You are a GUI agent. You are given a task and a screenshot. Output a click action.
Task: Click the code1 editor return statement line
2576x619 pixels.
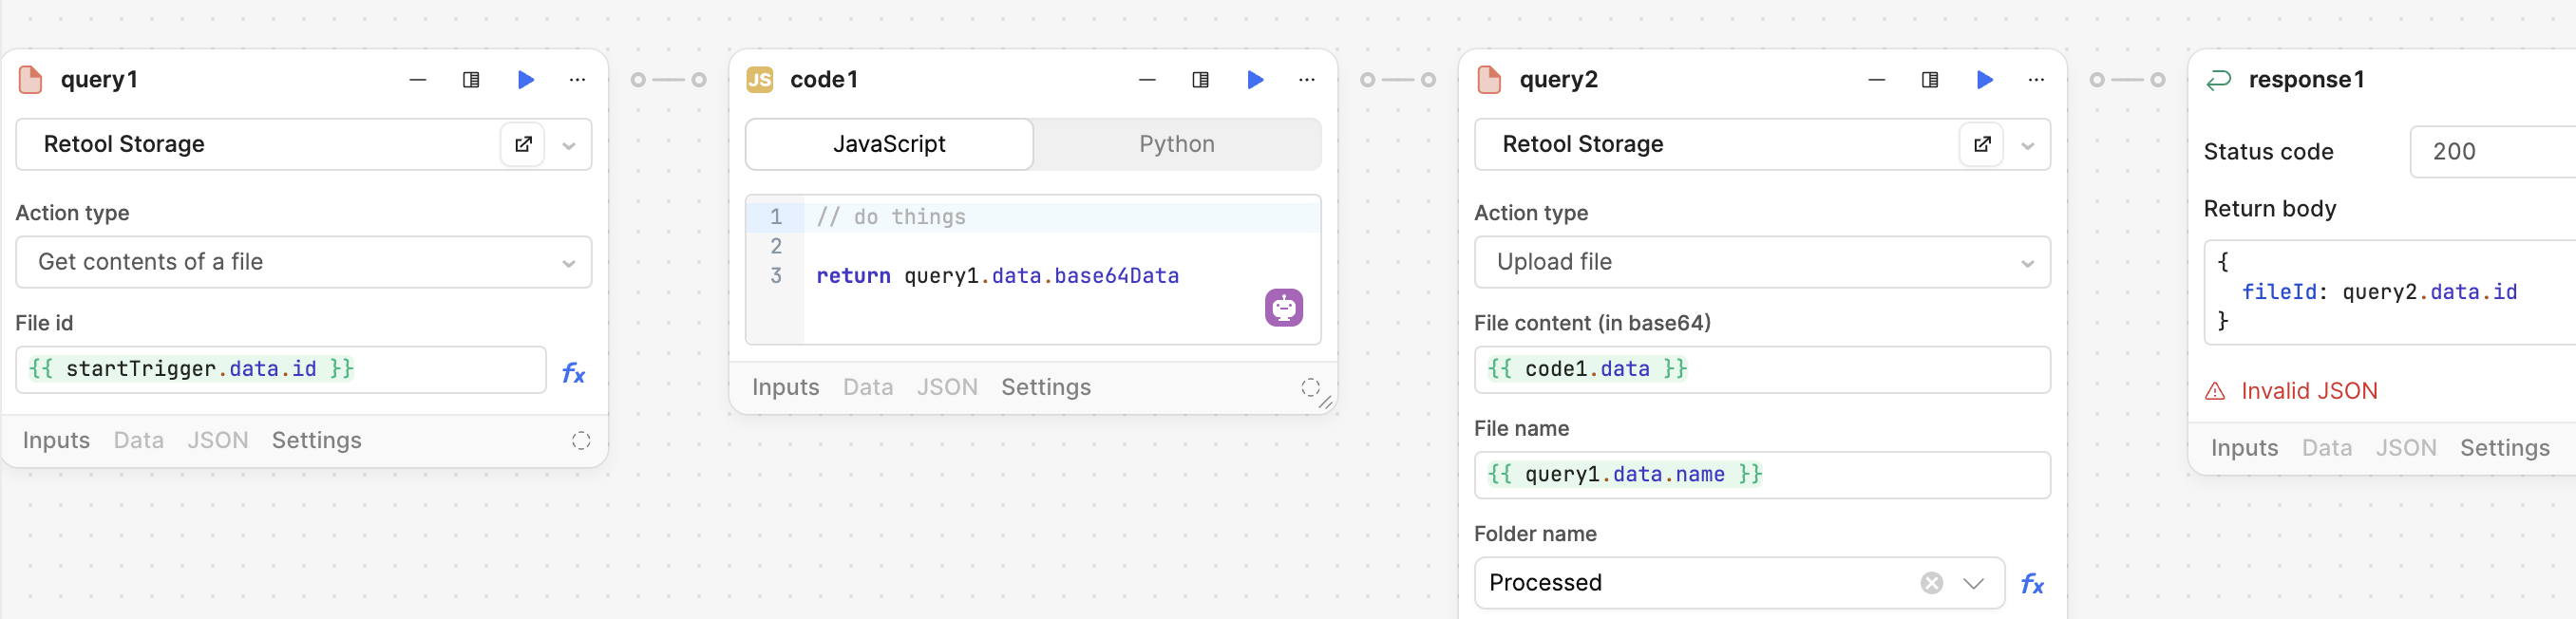click(x=998, y=276)
